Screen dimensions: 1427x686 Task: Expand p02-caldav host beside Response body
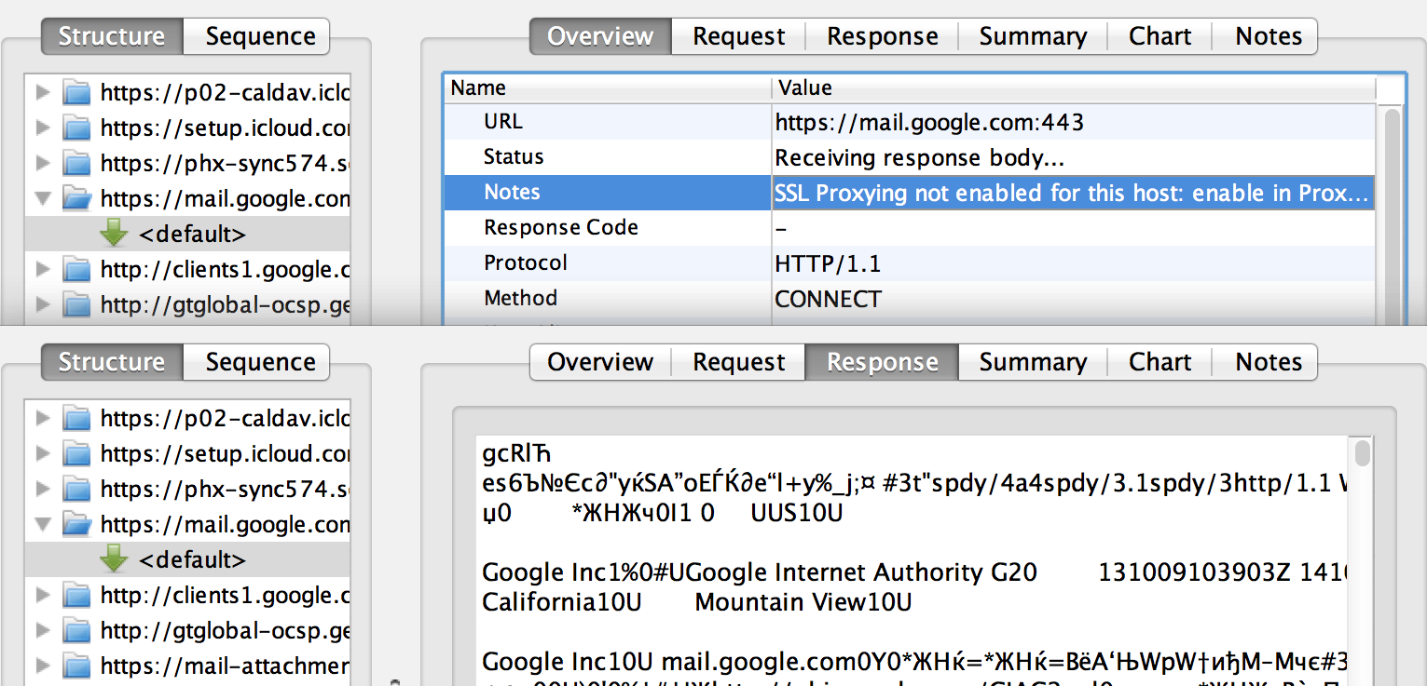(42, 418)
